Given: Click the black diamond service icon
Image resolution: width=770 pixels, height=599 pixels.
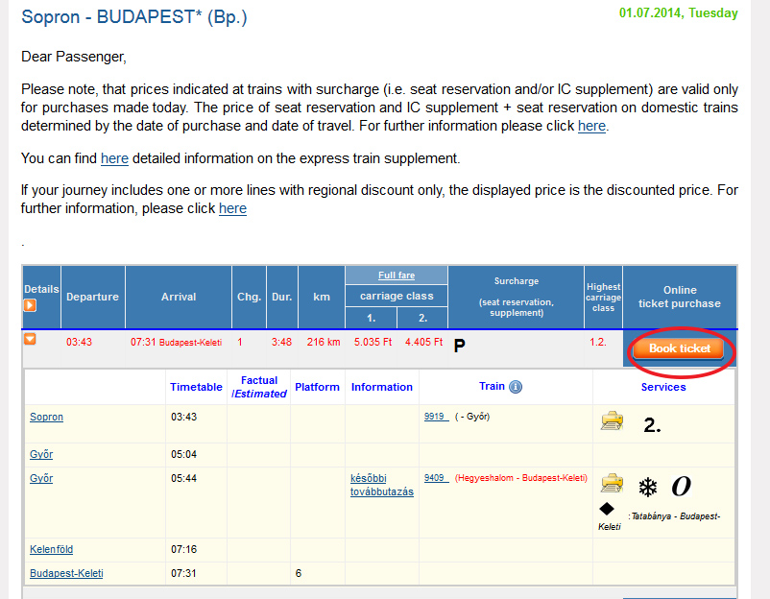Looking at the screenshot, I should [606, 508].
